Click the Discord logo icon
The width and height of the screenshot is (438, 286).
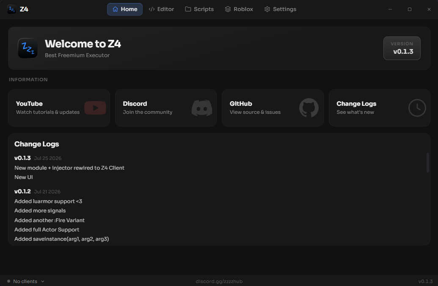pyautogui.click(x=202, y=108)
